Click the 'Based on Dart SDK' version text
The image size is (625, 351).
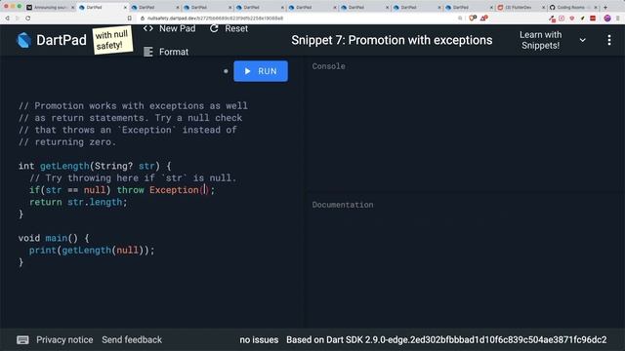point(446,340)
